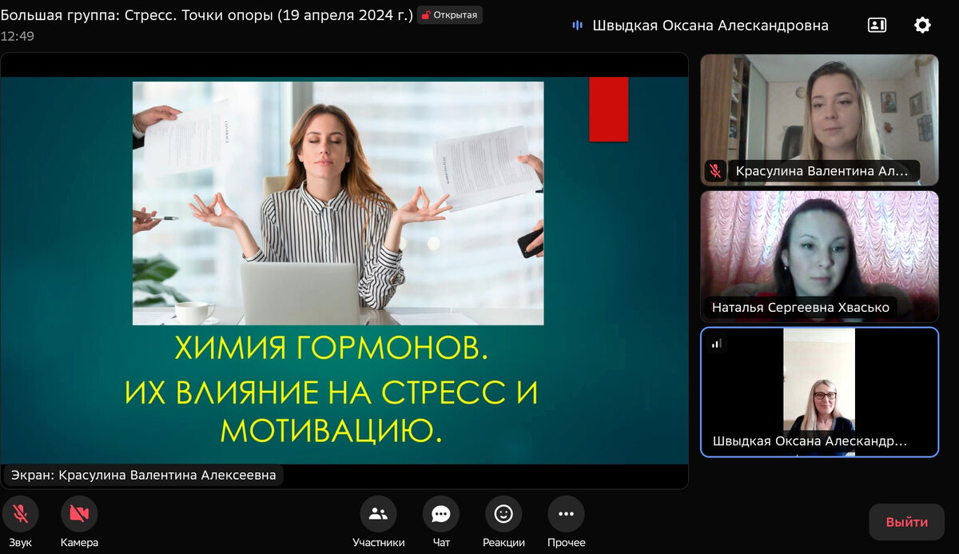Click the connection signal icon on Швыдкая's tile

(717, 342)
